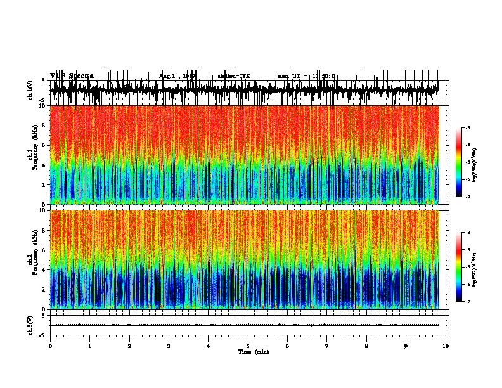502x388 pixels.
Task: Click the '3' tick on the time axis
Action: [169, 346]
